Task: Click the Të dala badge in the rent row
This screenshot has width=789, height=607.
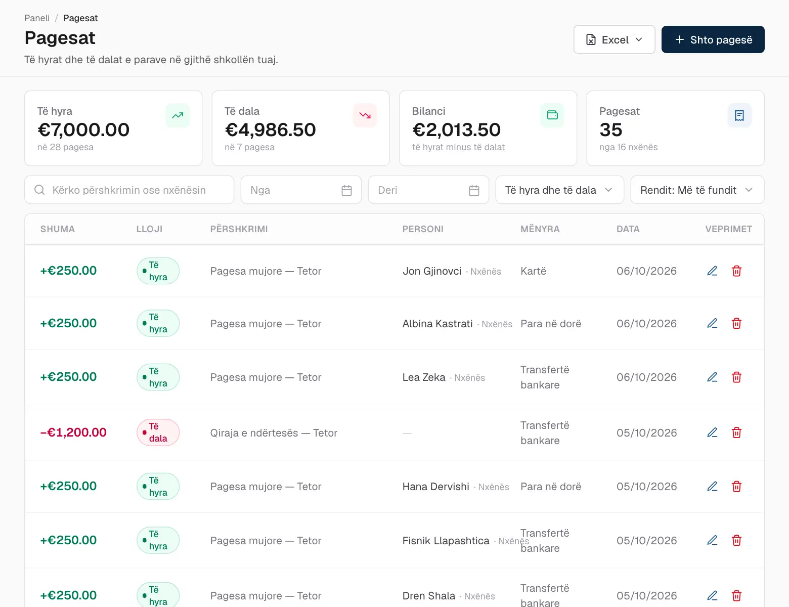Action: [158, 432]
